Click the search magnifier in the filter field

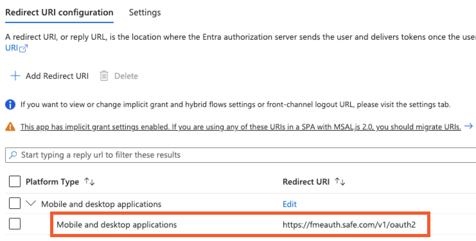click(x=13, y=155)
